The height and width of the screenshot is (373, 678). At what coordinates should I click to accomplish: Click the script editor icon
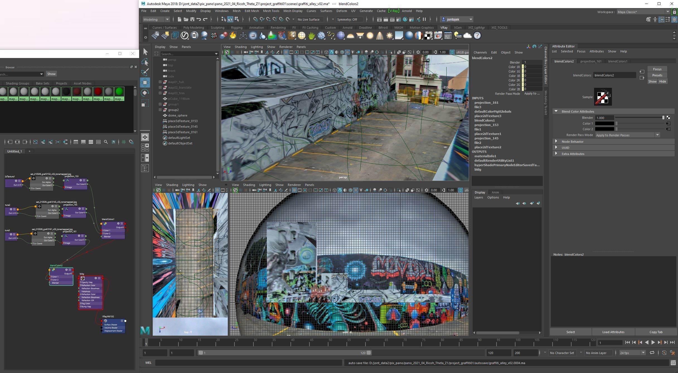tap(673, 363)
